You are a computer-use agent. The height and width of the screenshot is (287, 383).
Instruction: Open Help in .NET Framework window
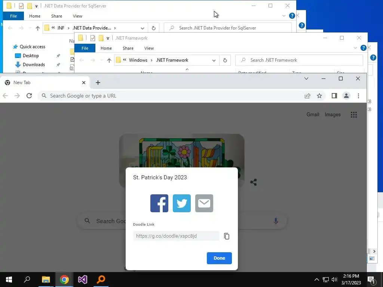point(363,48)
